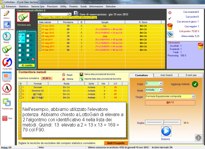Open the Ritardi clock icon
This screenshot has height=149, width=205.
tap(7, 36)
